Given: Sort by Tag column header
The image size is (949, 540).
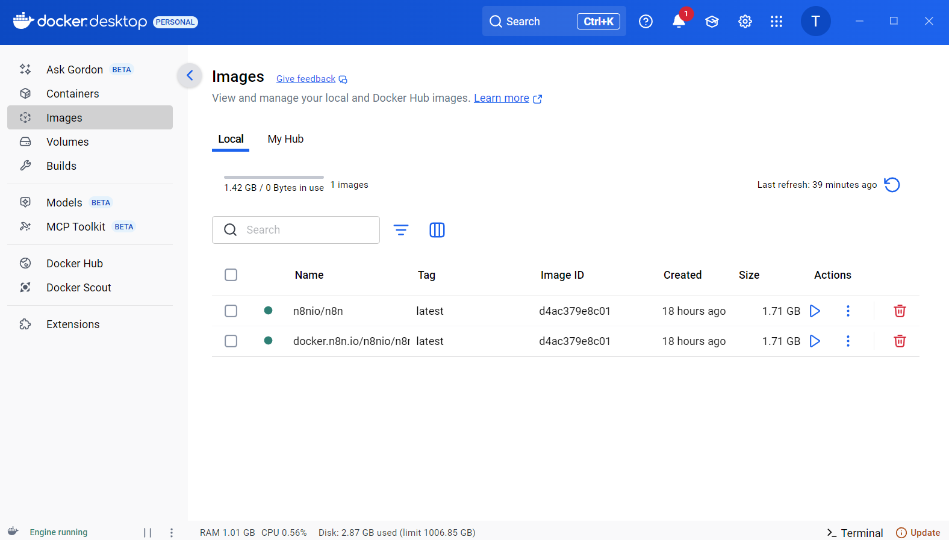Looking at the screenshot, I should pyautogui.click(x=426, y=275).
